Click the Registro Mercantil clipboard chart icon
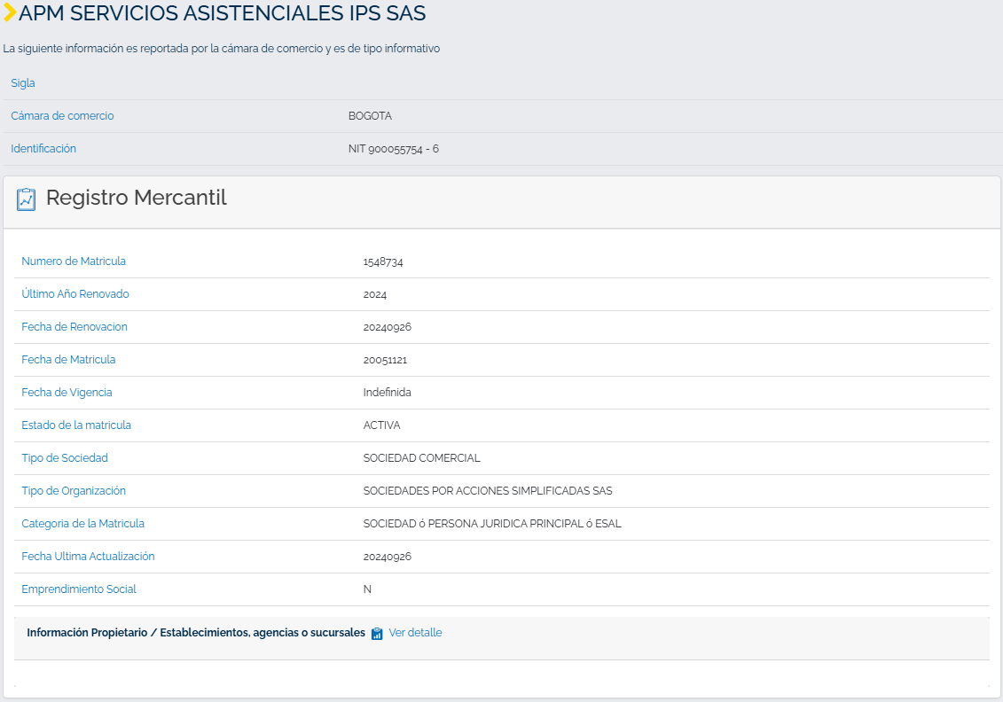The image size is (1003, 702). [27, 199]
